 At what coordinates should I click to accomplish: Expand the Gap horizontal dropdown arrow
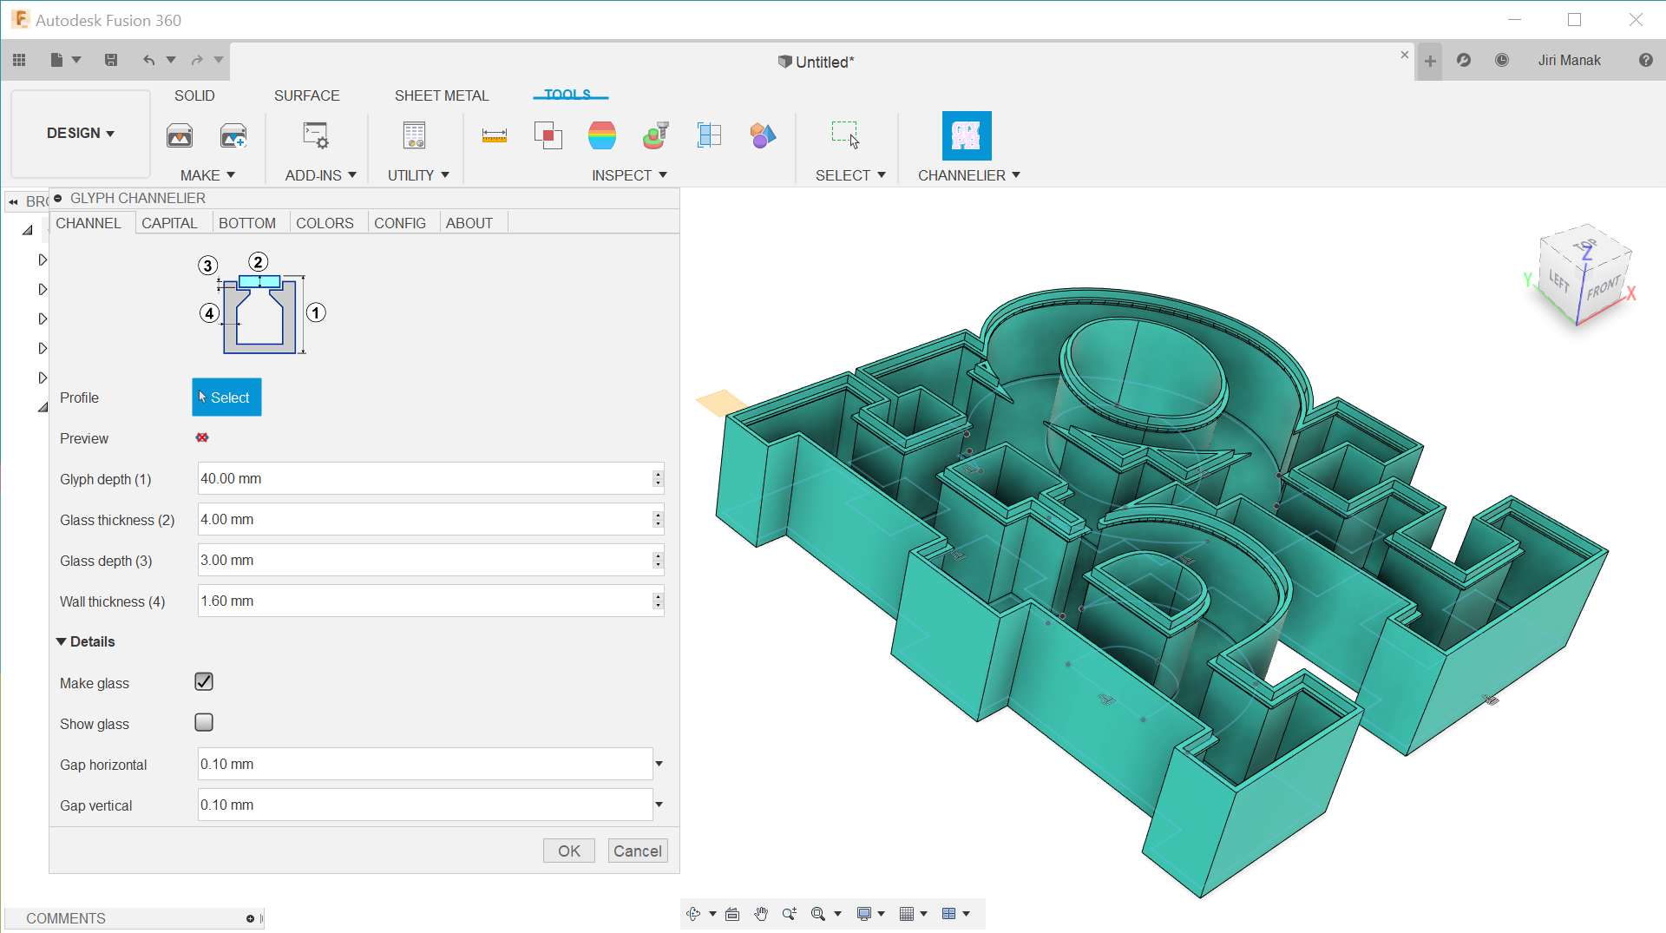pyautogui.click(x=659, y=764)
